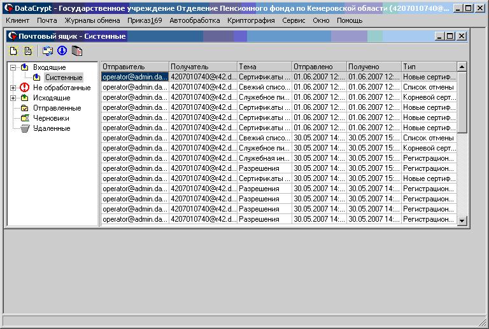Expand the Не обработанные tree node
Image resolution: width=489 pixels, height=329 pixels.
(x=13, y=88)
